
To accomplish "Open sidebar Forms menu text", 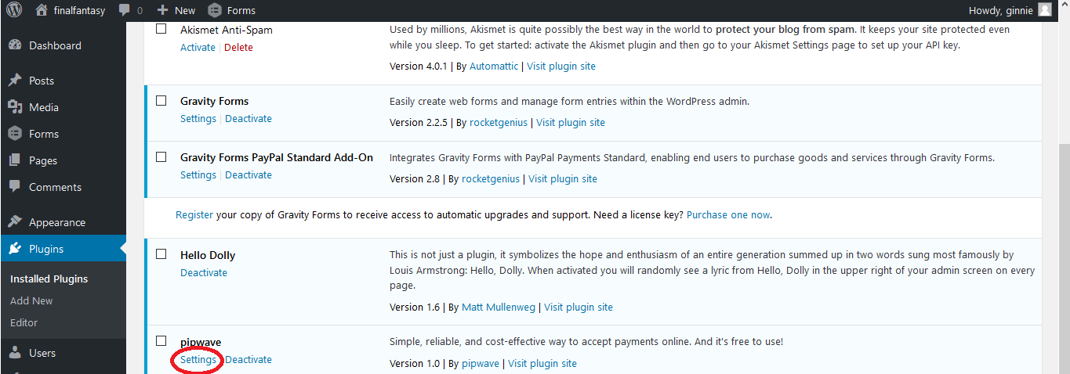I will 44,134.
